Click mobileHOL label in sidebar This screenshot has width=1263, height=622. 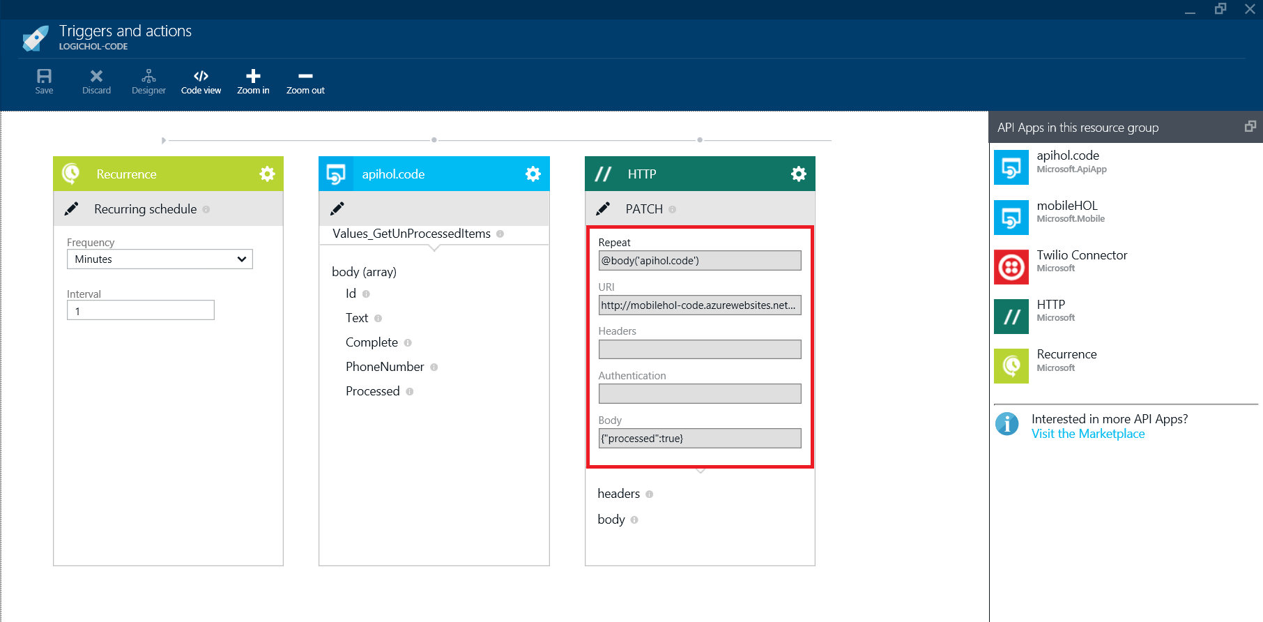[x=1067, y=206]
